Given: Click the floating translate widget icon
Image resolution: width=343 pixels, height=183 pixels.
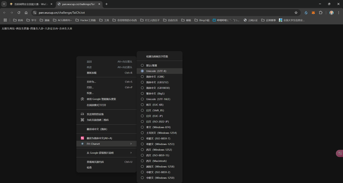Looking at the screenshot, I should (x=340, y=153).
